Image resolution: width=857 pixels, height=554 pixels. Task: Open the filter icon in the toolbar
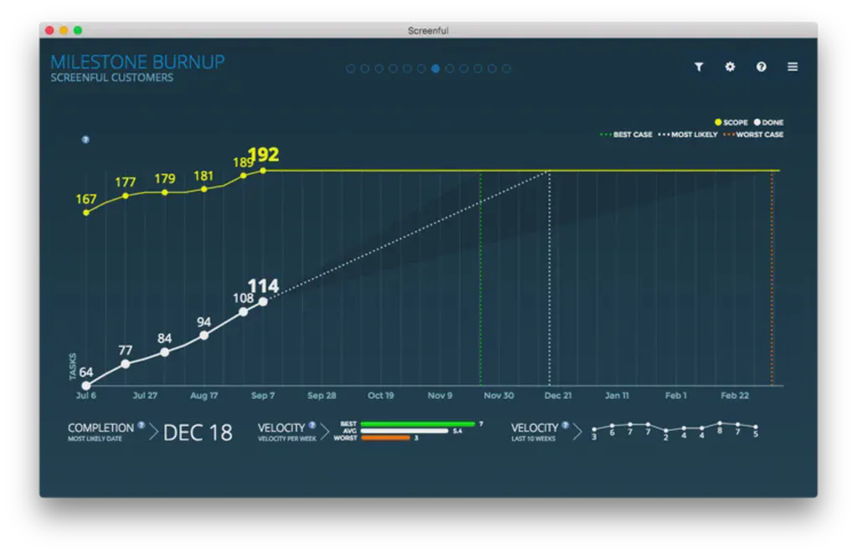(x=699, y=67)
